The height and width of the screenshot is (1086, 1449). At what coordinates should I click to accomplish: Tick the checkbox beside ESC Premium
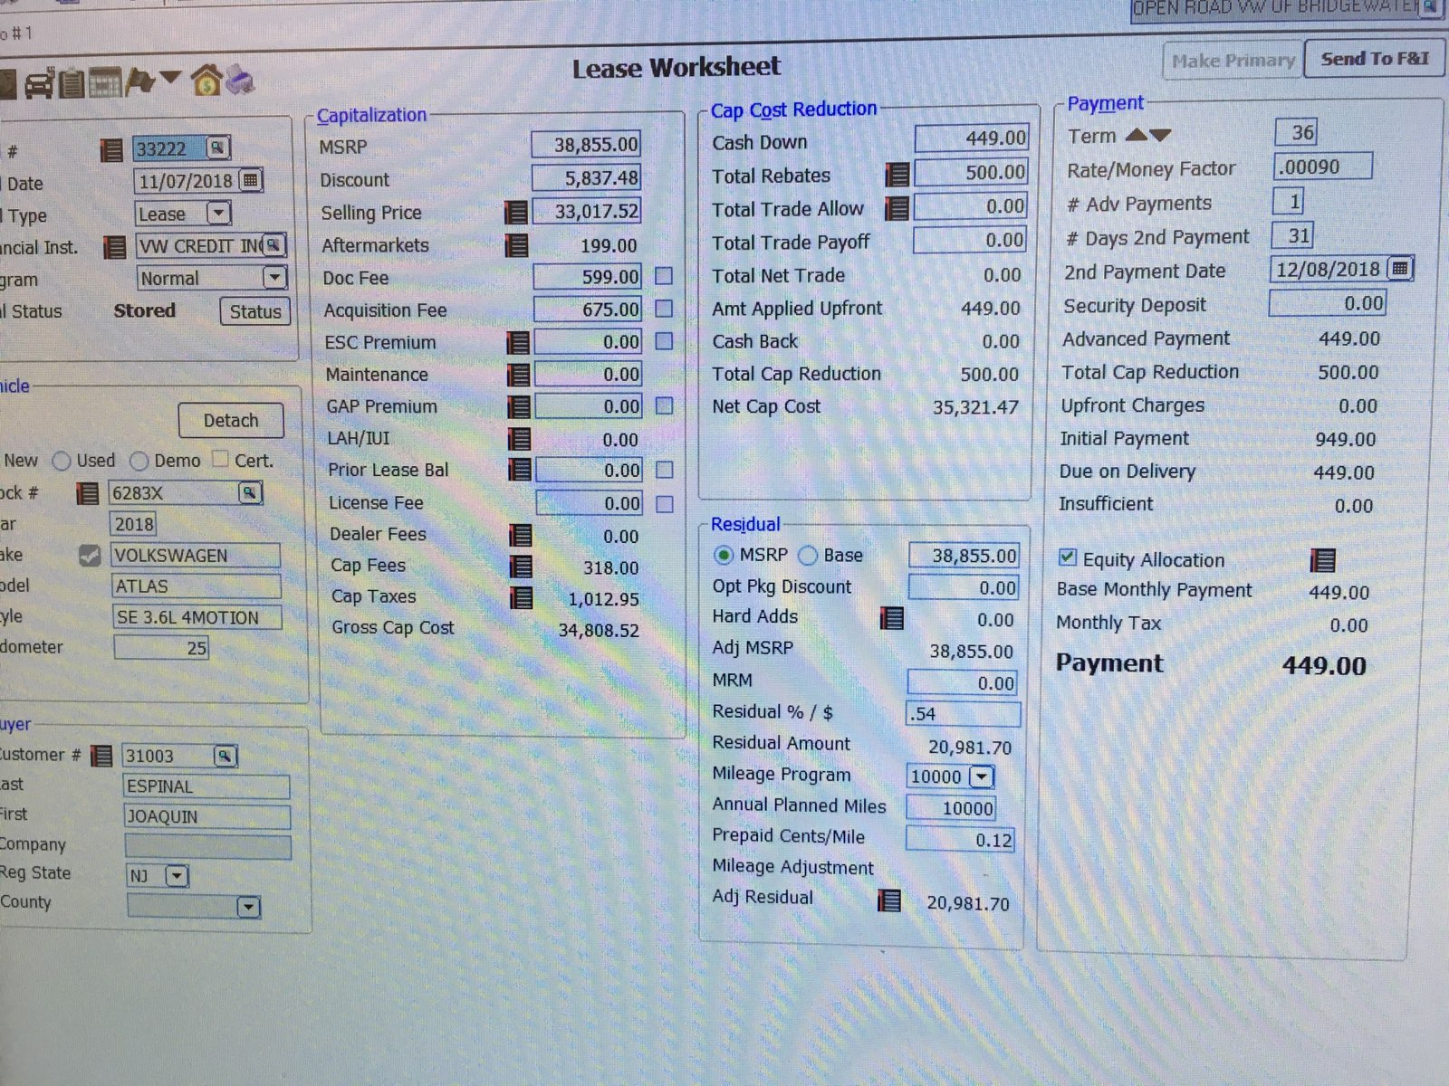pos(664,341)
